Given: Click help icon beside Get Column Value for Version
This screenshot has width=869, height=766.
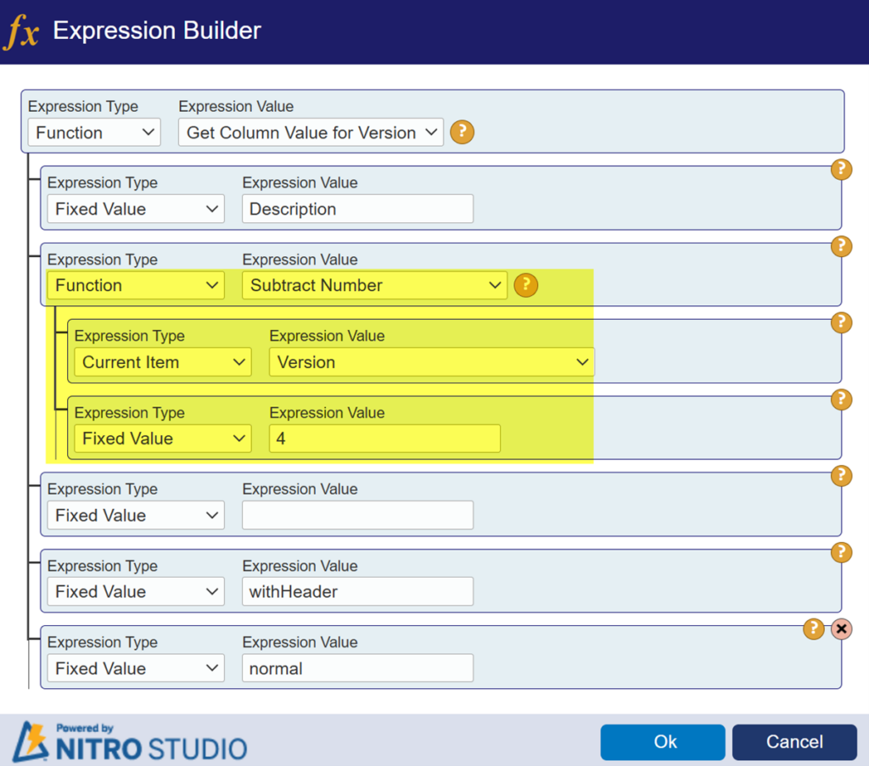Looking at the screenshot, I should (x=462, y=131).
